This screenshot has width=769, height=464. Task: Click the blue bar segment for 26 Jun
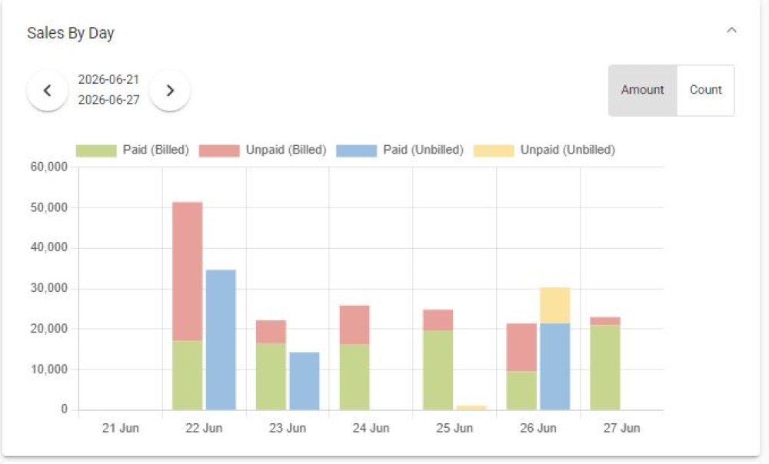tap(555, 366)
